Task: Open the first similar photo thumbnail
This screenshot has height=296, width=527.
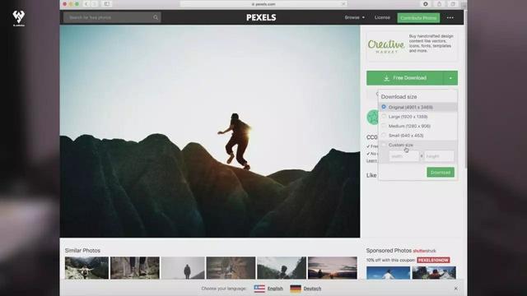Action: click(86, 268)
